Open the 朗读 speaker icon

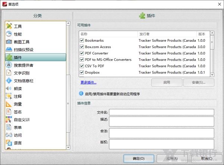tap(9, 88)
